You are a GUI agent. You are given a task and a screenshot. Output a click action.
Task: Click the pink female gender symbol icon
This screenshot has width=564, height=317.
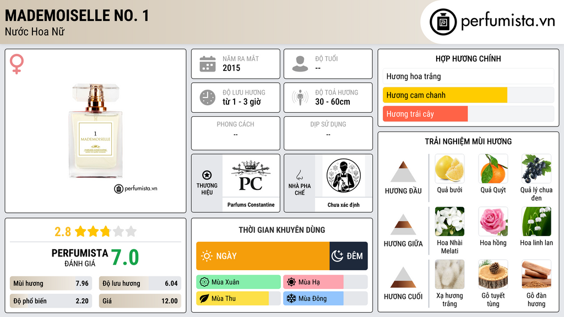pyautogui.click(x=17, y=64)
